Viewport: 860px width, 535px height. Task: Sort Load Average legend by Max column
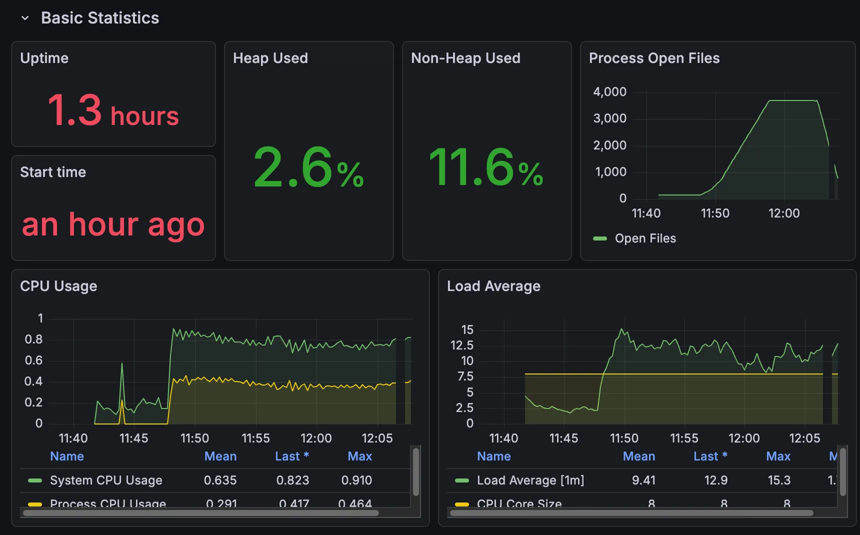click(778, 456)
